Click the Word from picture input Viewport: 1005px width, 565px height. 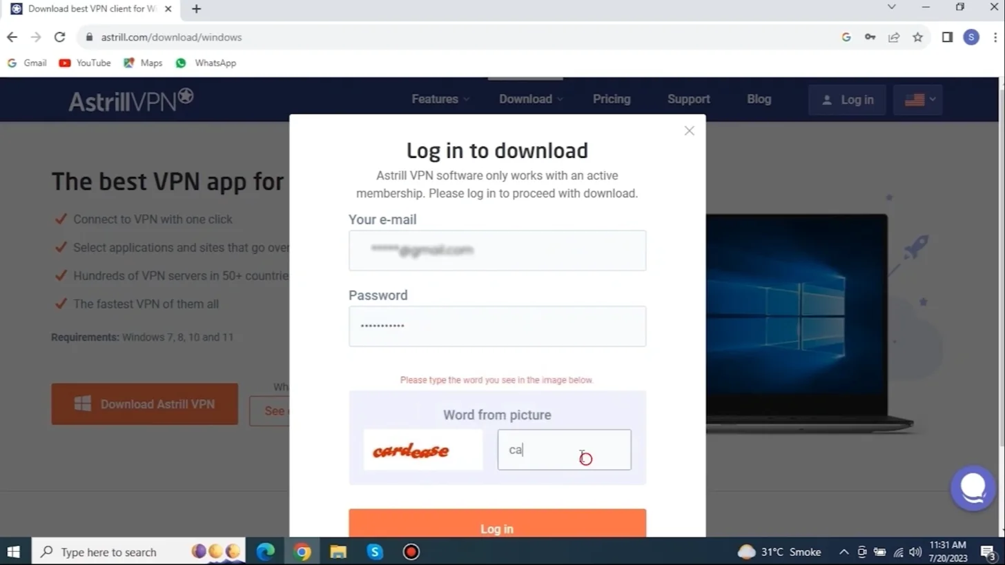564,450
